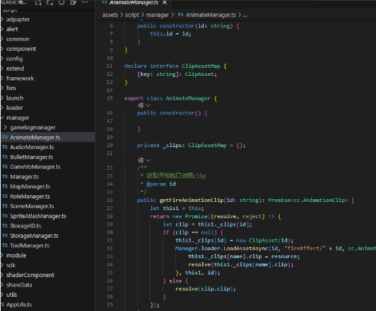Image resolution: width=376 pixels, height=311 pixels.
Task: Expand the sdk folder
Action: [11, 265]
